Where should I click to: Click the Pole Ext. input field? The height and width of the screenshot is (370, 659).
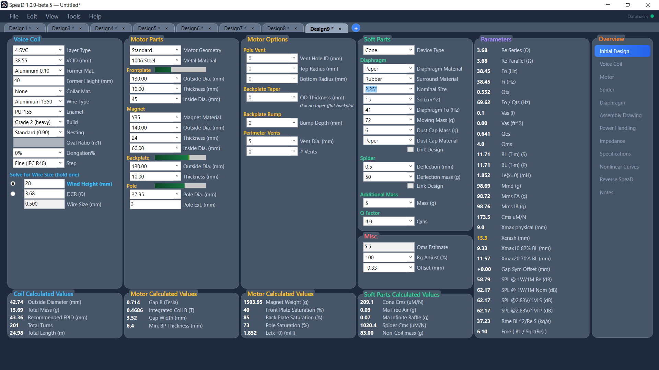pos(155,205)
